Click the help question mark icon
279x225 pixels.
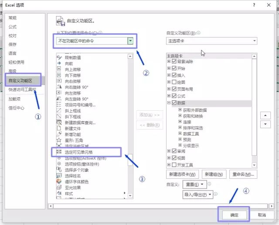254,5
